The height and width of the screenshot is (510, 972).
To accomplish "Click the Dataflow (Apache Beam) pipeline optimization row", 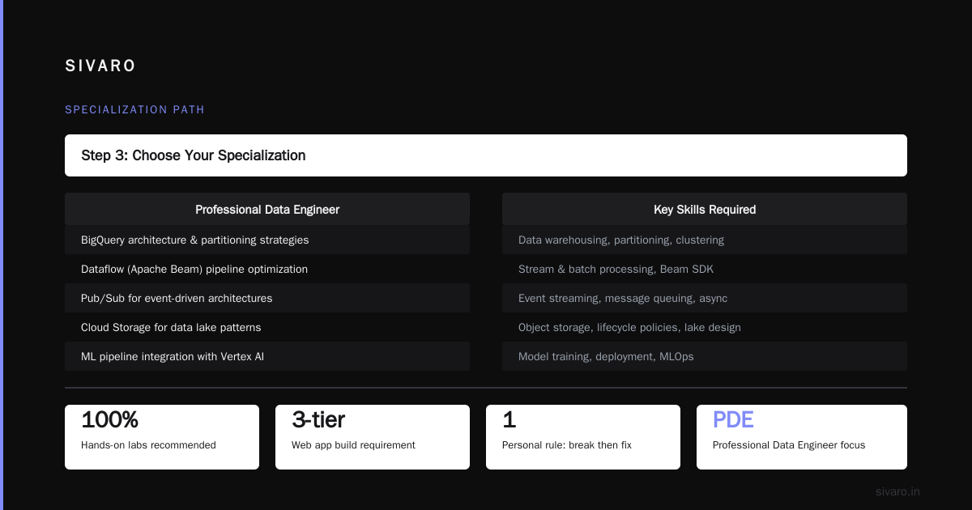I will [267, 269].
